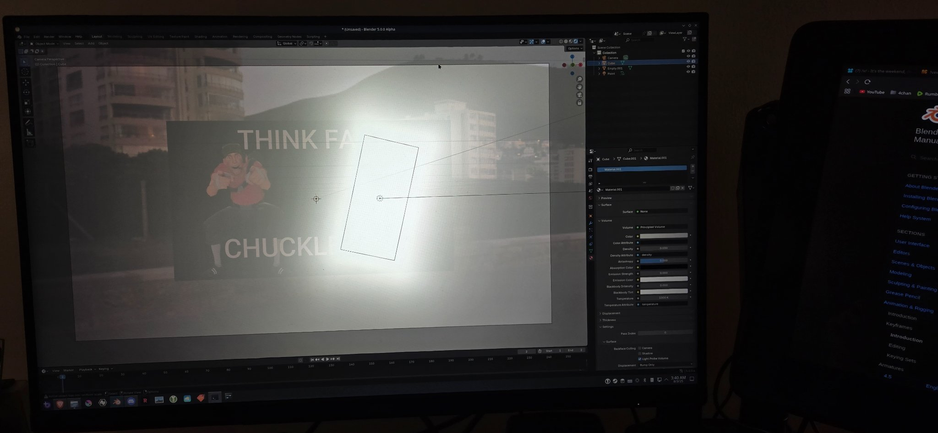938x433 pixels.
Task: Enable Backface Culling Shadow checkbox
Action: pos(640,353)
